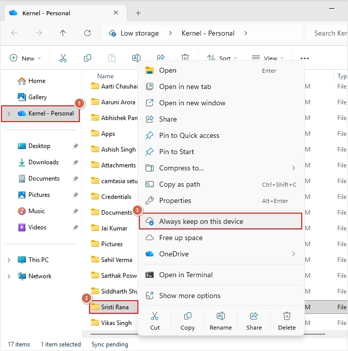The image size is (348, 351).
Task: Click the Copy icon in the toolbar
Action: [88, 58]
